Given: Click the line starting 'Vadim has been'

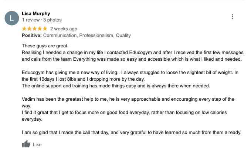Looking at the screenshot, I should coord(128,99).
